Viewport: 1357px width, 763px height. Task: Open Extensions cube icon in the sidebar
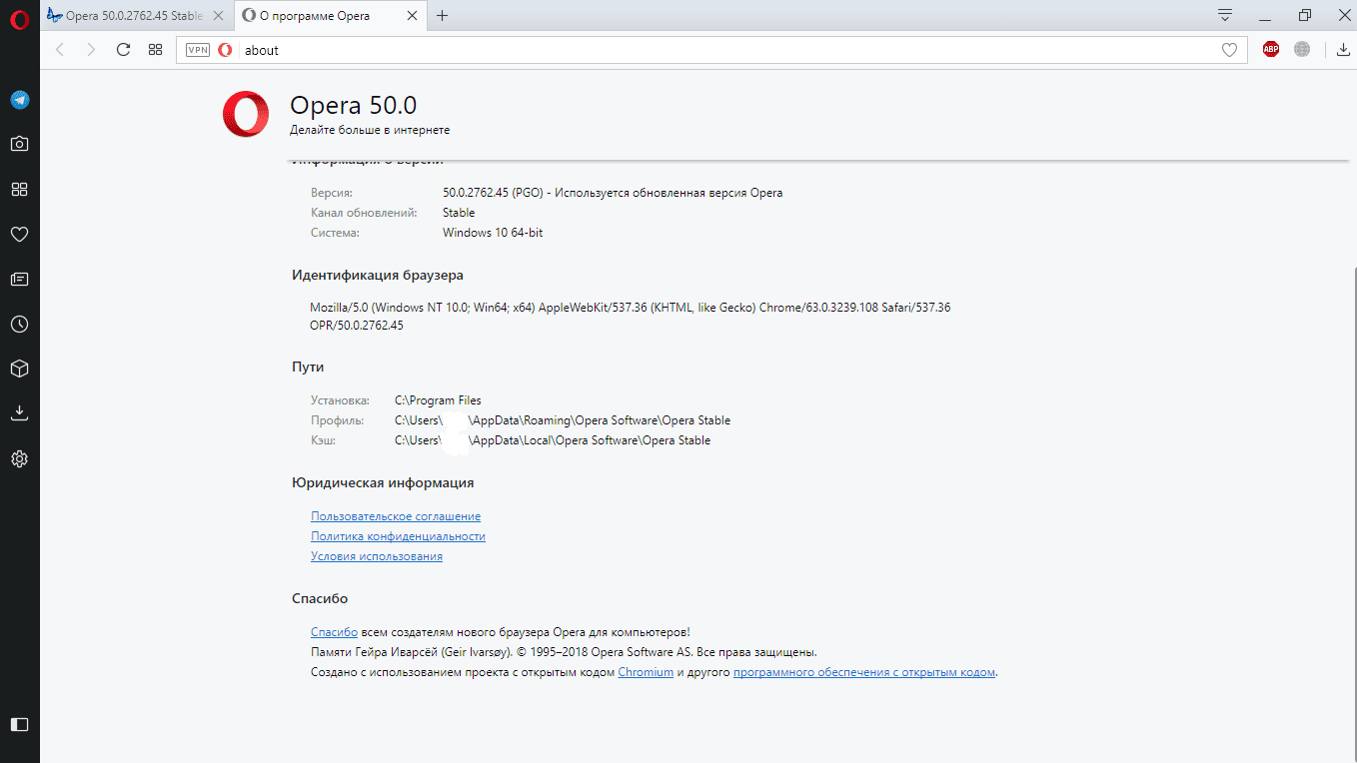coord(19,369)
